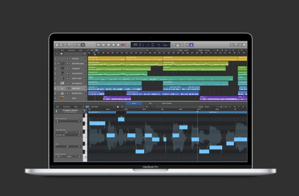Screen dimensions: 299x196
Task: Adjust the Pitch Correction slider
Action: coord(68,121)
